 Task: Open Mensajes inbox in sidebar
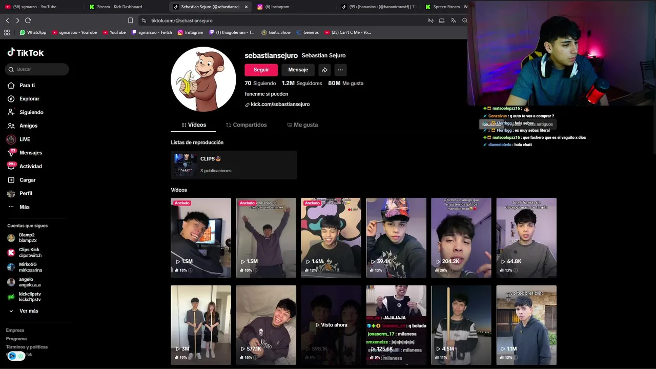click(x=25, y=153)
